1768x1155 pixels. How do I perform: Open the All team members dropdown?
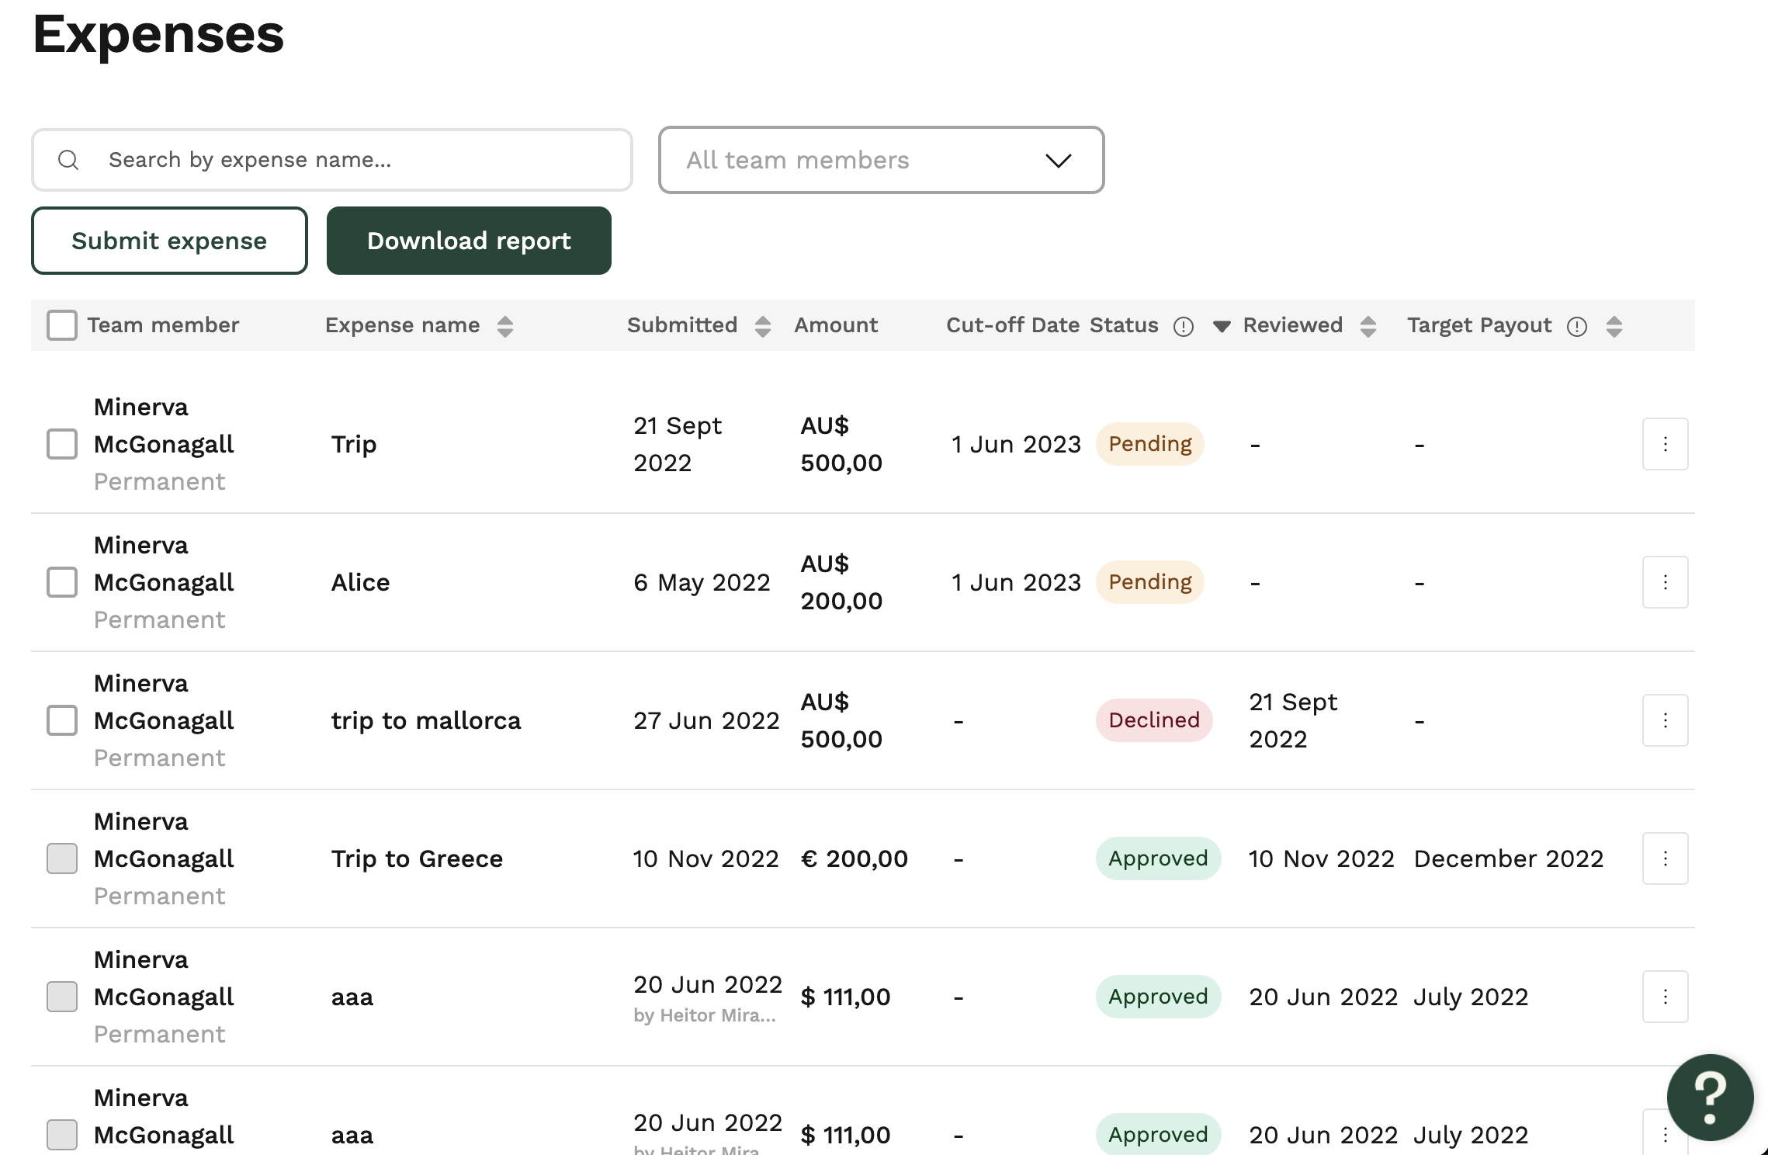tap(881, 160)
